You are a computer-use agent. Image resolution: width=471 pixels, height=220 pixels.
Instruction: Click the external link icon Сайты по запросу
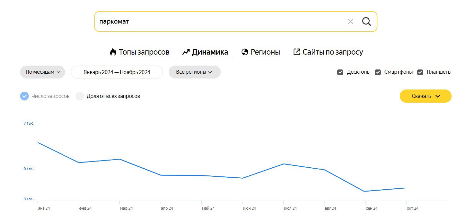pos(297,52)
